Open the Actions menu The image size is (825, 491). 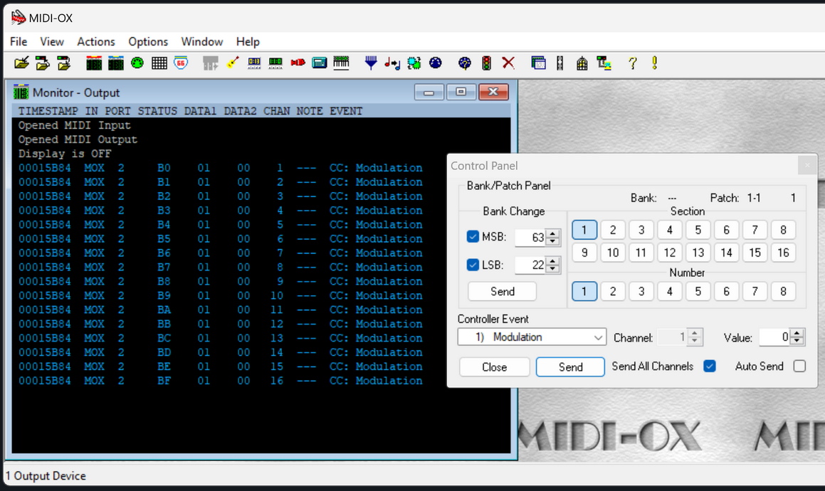pyautogui.click(x=96, y=41)
